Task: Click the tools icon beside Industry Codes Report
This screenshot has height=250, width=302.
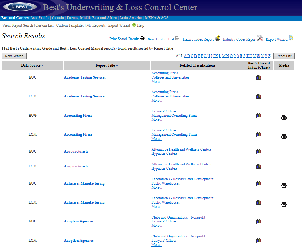Action: tap(260, 38)
